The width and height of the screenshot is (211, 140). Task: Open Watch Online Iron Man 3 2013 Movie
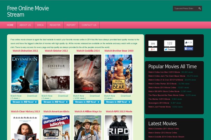point(164,72)
